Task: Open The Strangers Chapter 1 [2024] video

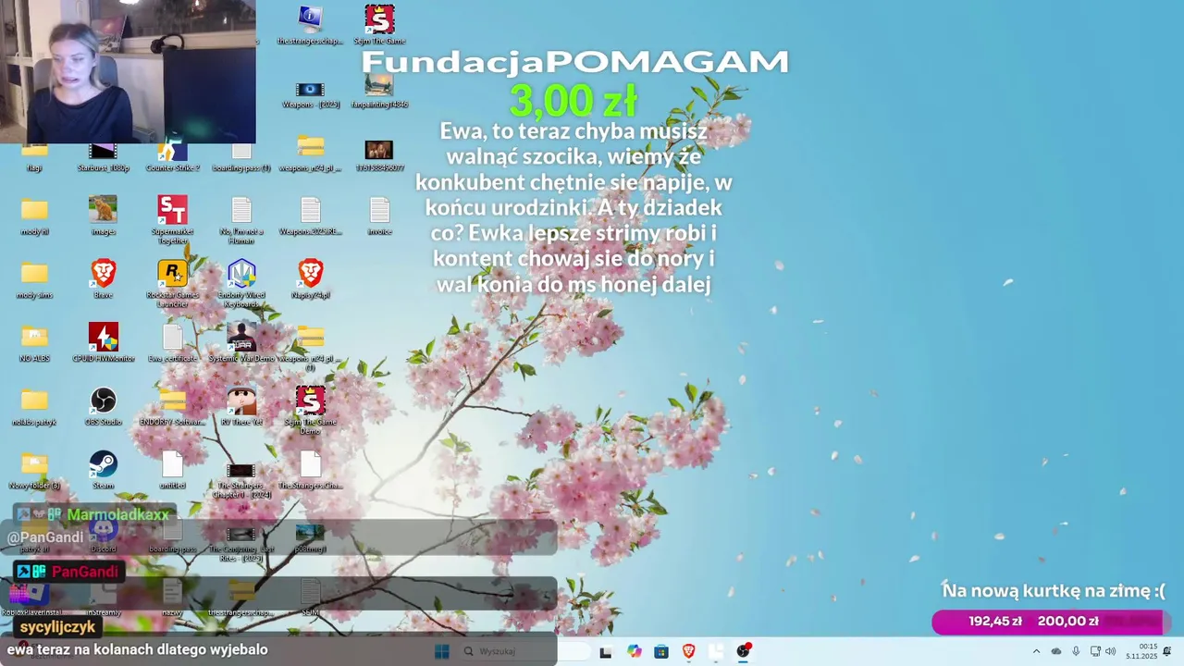Action: click(x=241, y=479)
